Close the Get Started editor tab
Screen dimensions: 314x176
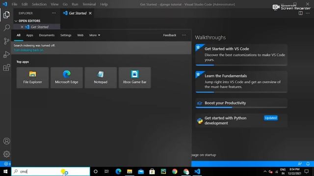coord(90,13)
